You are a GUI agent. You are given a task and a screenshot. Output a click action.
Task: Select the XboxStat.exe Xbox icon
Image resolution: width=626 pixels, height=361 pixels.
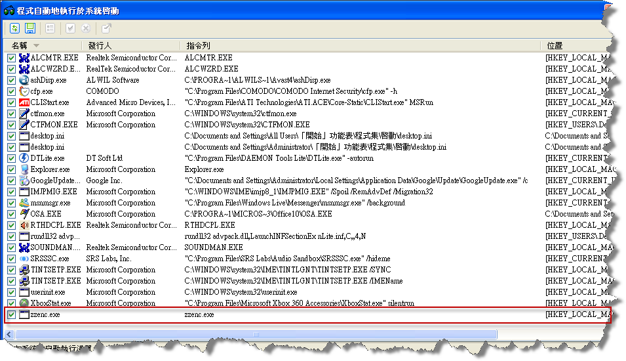pyautogui.click(x=24, y=303)
